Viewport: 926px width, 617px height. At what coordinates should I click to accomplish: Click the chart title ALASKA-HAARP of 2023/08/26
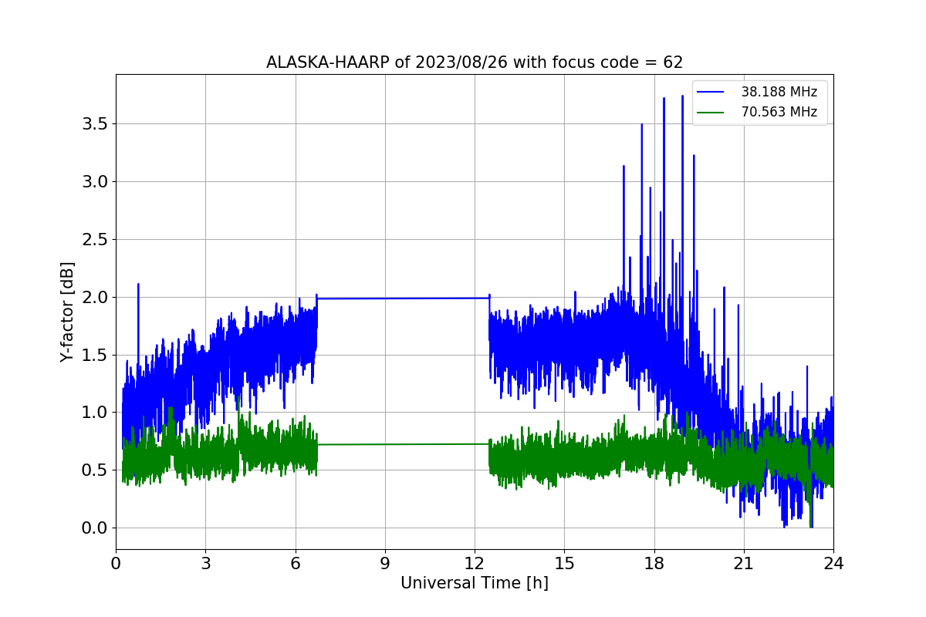475,62
